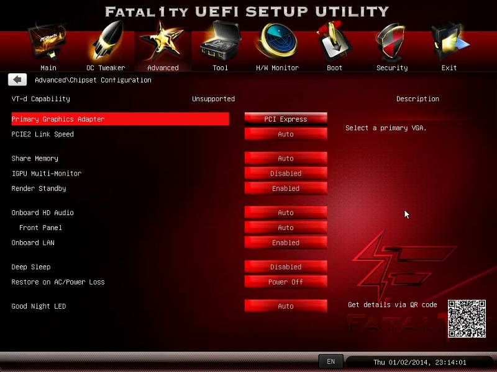This screenshot has height=372, width=497.
Task: Open Onboard HD Audio Auto dropdown
Action: click(x=286, y=212)
